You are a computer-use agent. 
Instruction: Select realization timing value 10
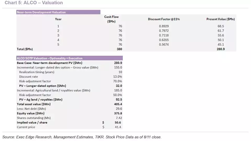pos(120,72)
